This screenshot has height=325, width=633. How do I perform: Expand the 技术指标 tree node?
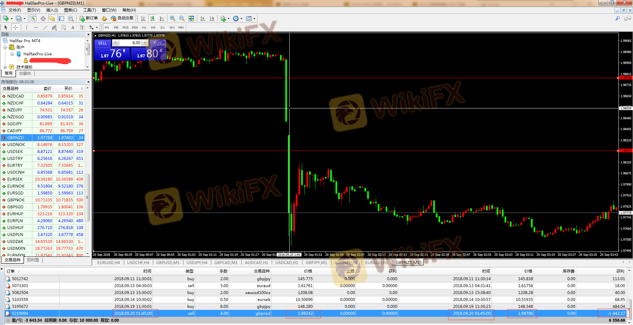[x=5, y=67]
